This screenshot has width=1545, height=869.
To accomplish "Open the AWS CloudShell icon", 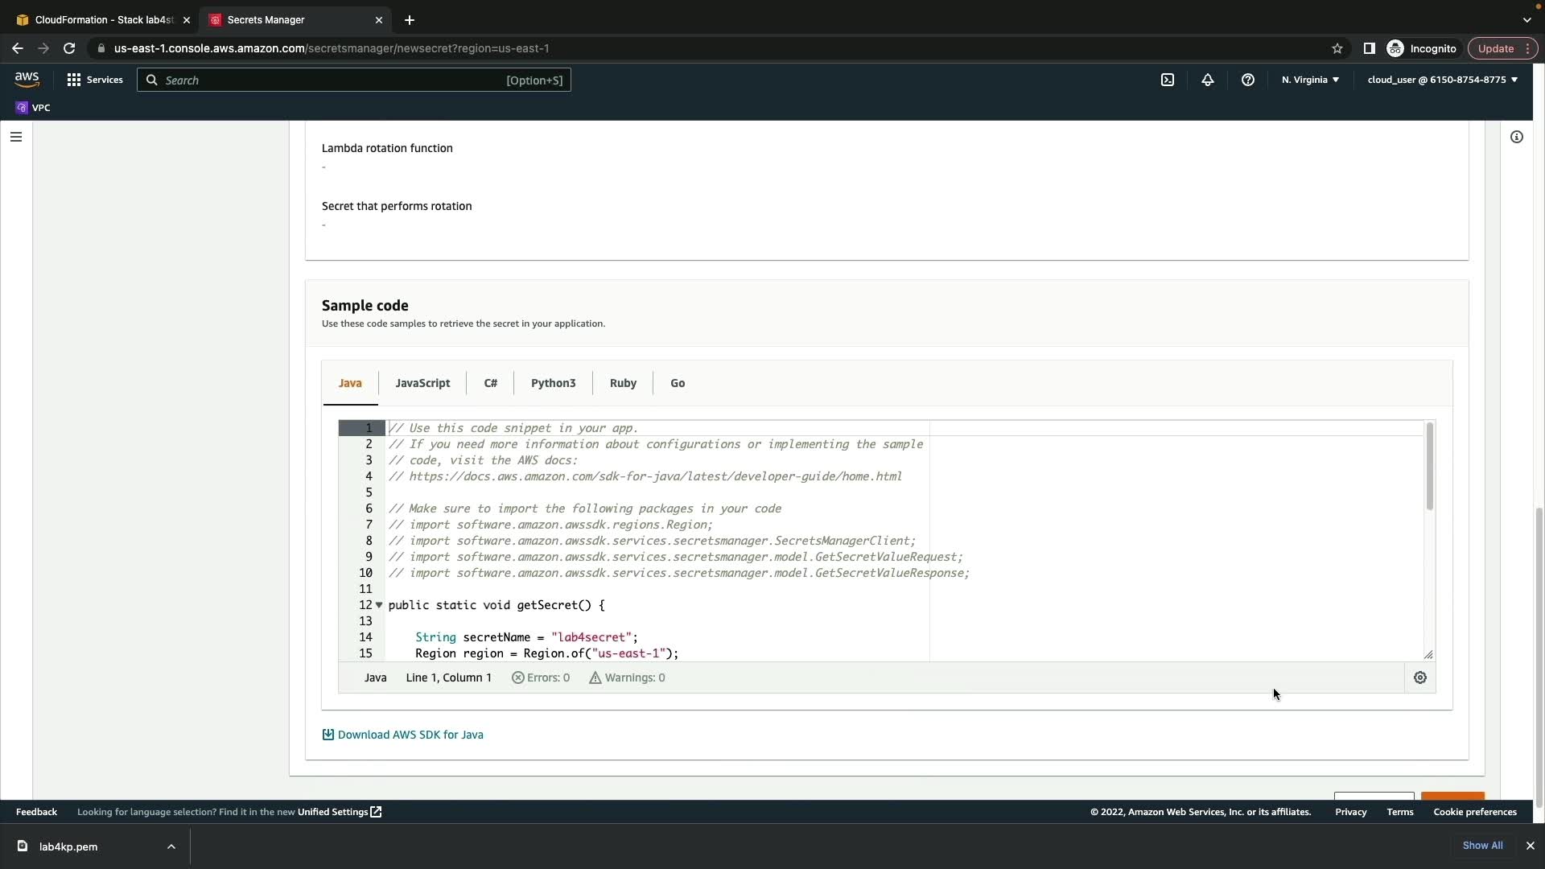I will 1168,80.
